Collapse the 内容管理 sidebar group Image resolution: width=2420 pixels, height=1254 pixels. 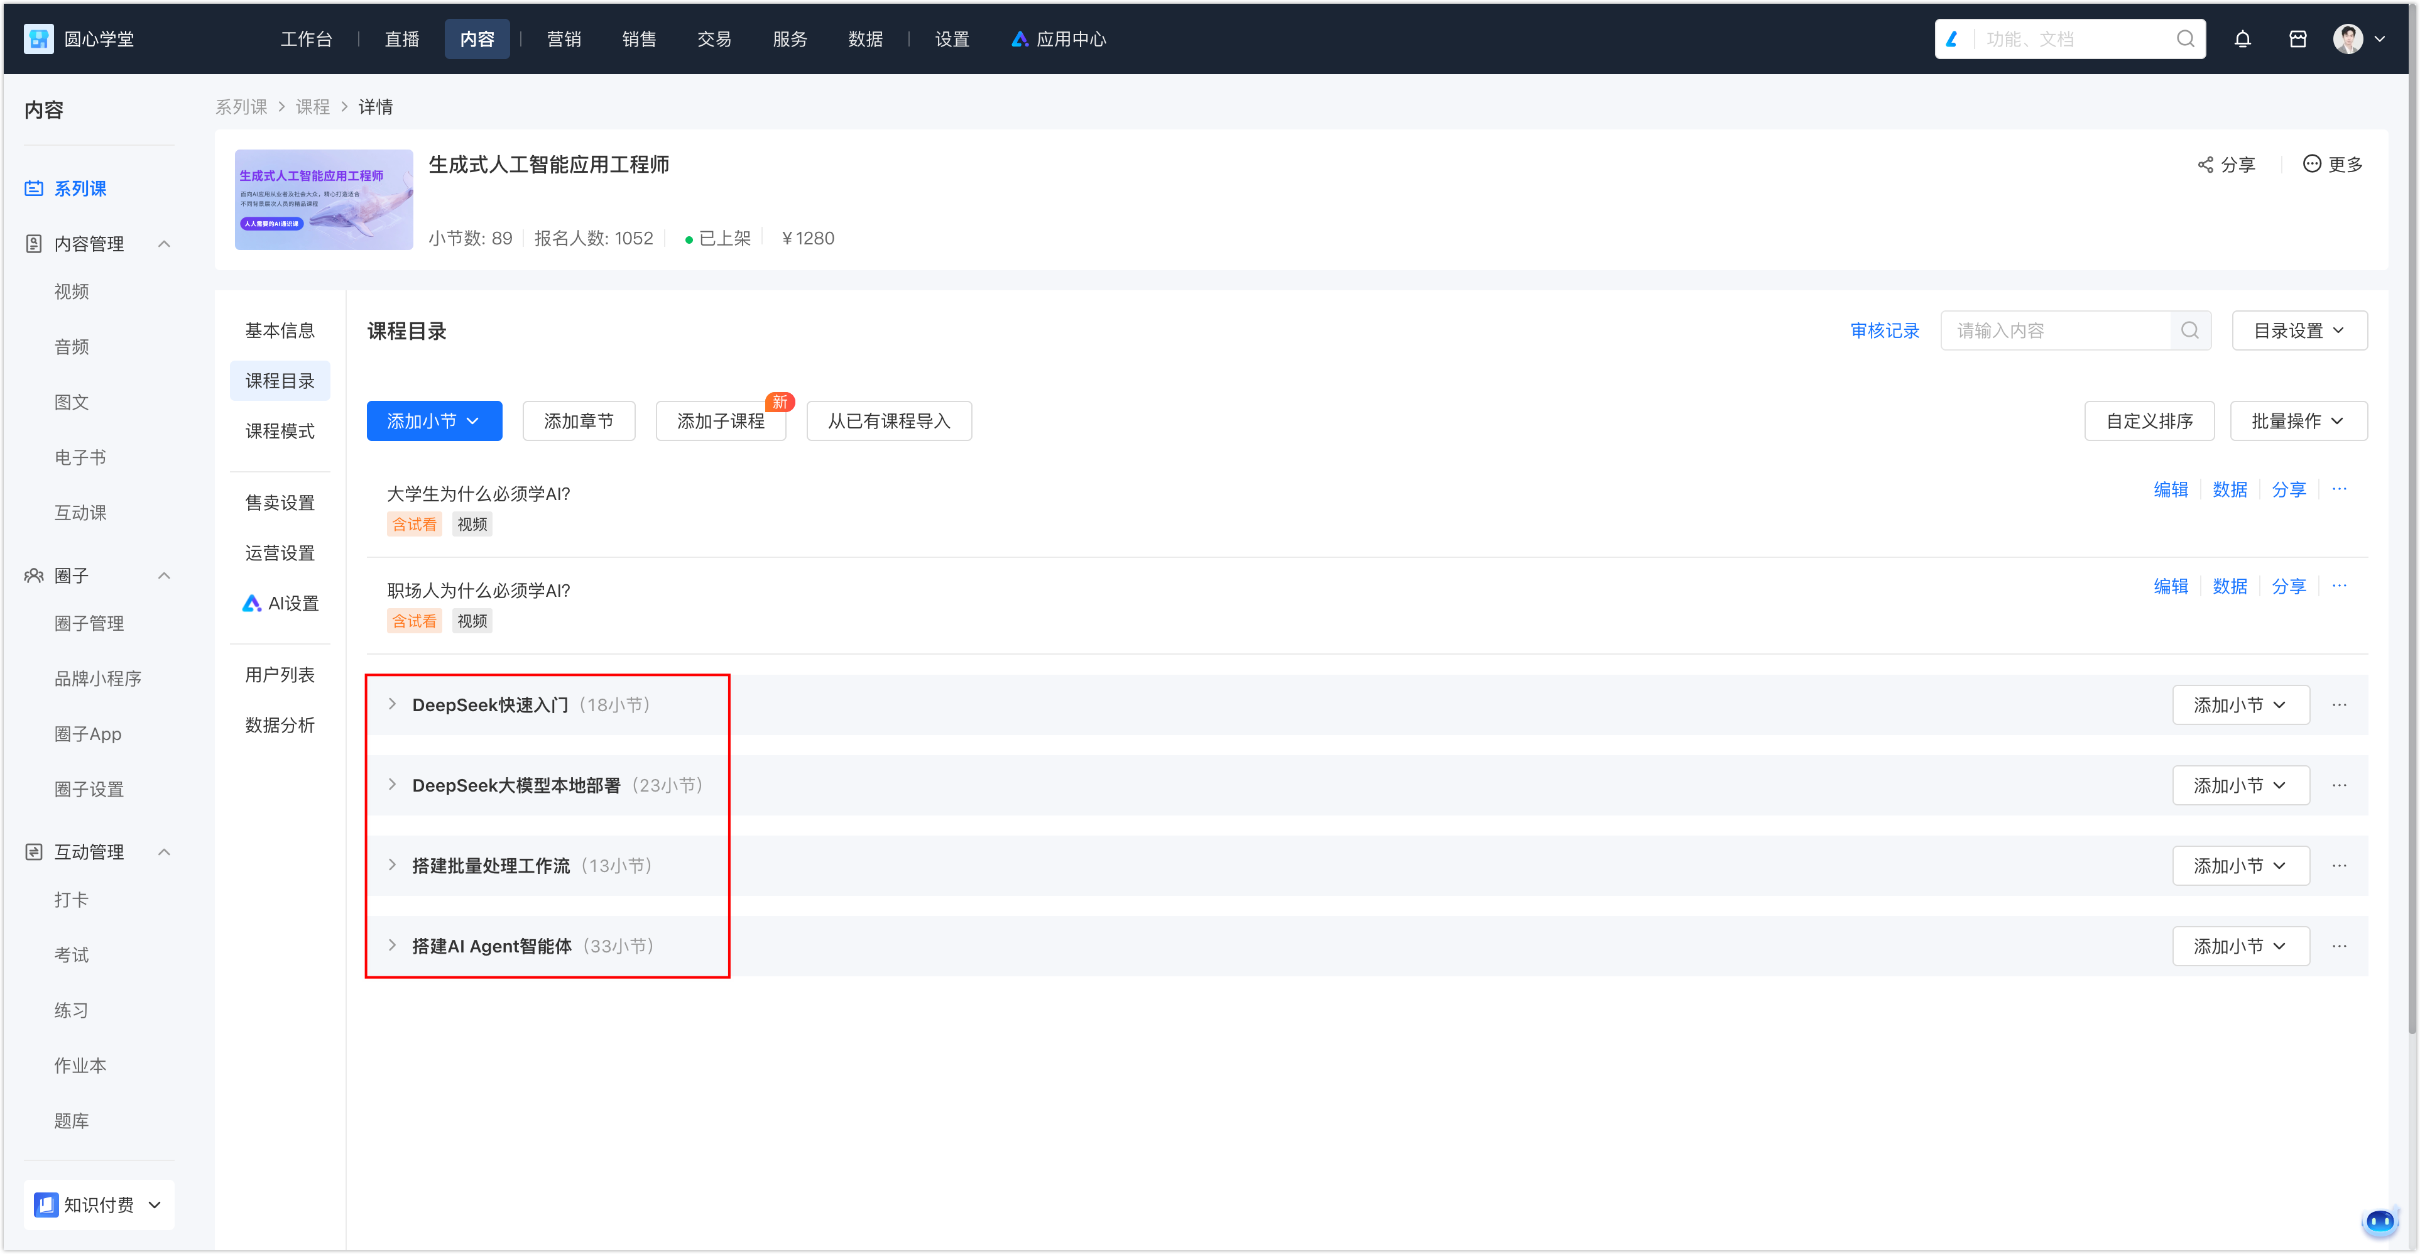point(165,244)
